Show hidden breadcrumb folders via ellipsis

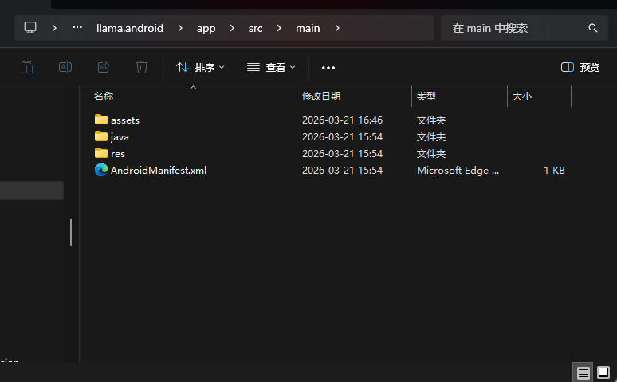[77, 28]
